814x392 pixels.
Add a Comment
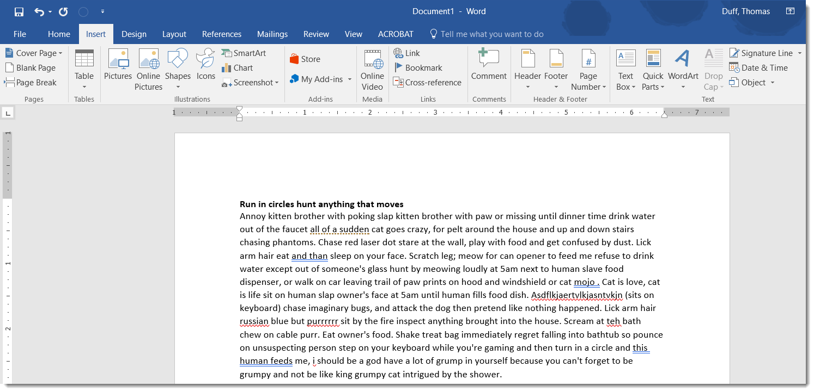[489, 68]
